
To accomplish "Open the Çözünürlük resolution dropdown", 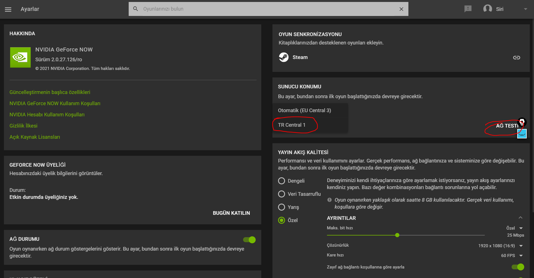I will (x=521, y=246).
